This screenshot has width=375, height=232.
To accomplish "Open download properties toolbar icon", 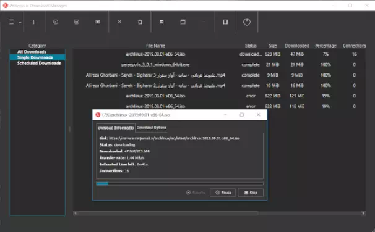I will [162, 22].
